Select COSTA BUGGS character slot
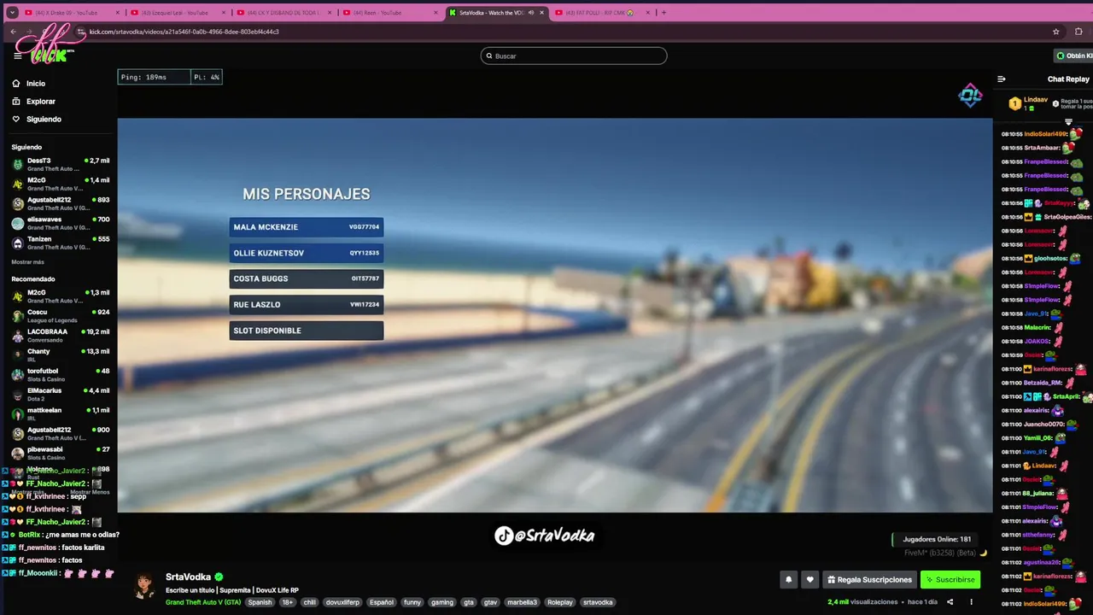This screenshot has height=615, width=1093. 307,278
